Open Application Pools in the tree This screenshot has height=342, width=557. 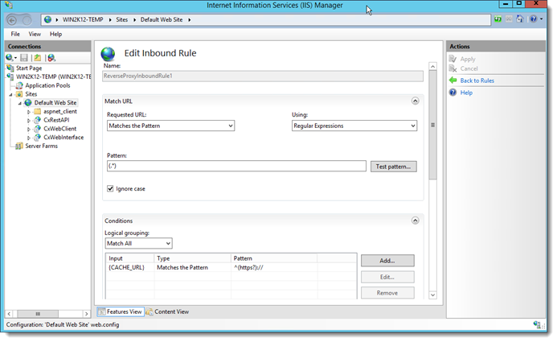(x=47, y=85)
